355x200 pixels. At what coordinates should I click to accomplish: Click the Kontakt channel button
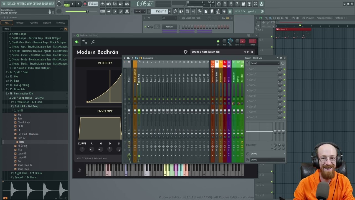click(169, 27)
